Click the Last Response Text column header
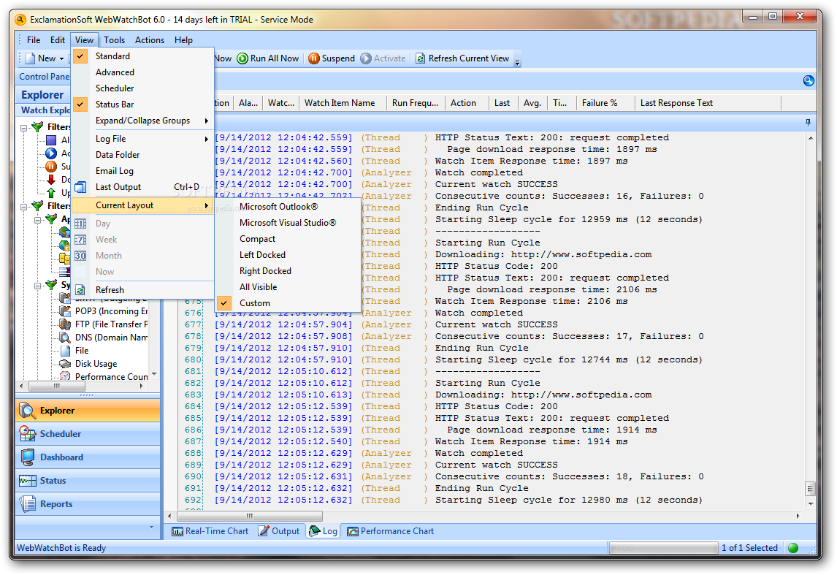 pyautogui.click(x=708, y=103)
